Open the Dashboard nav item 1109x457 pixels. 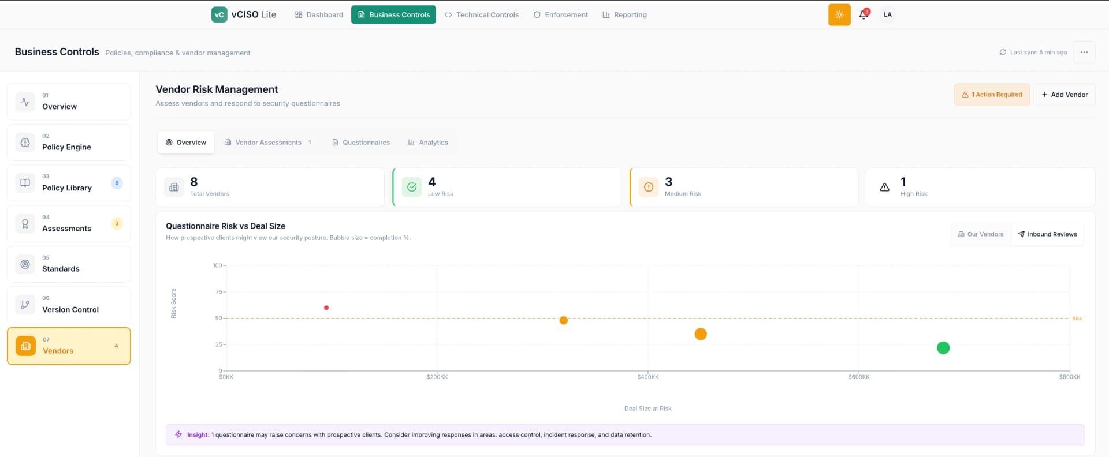coord(319,14)
